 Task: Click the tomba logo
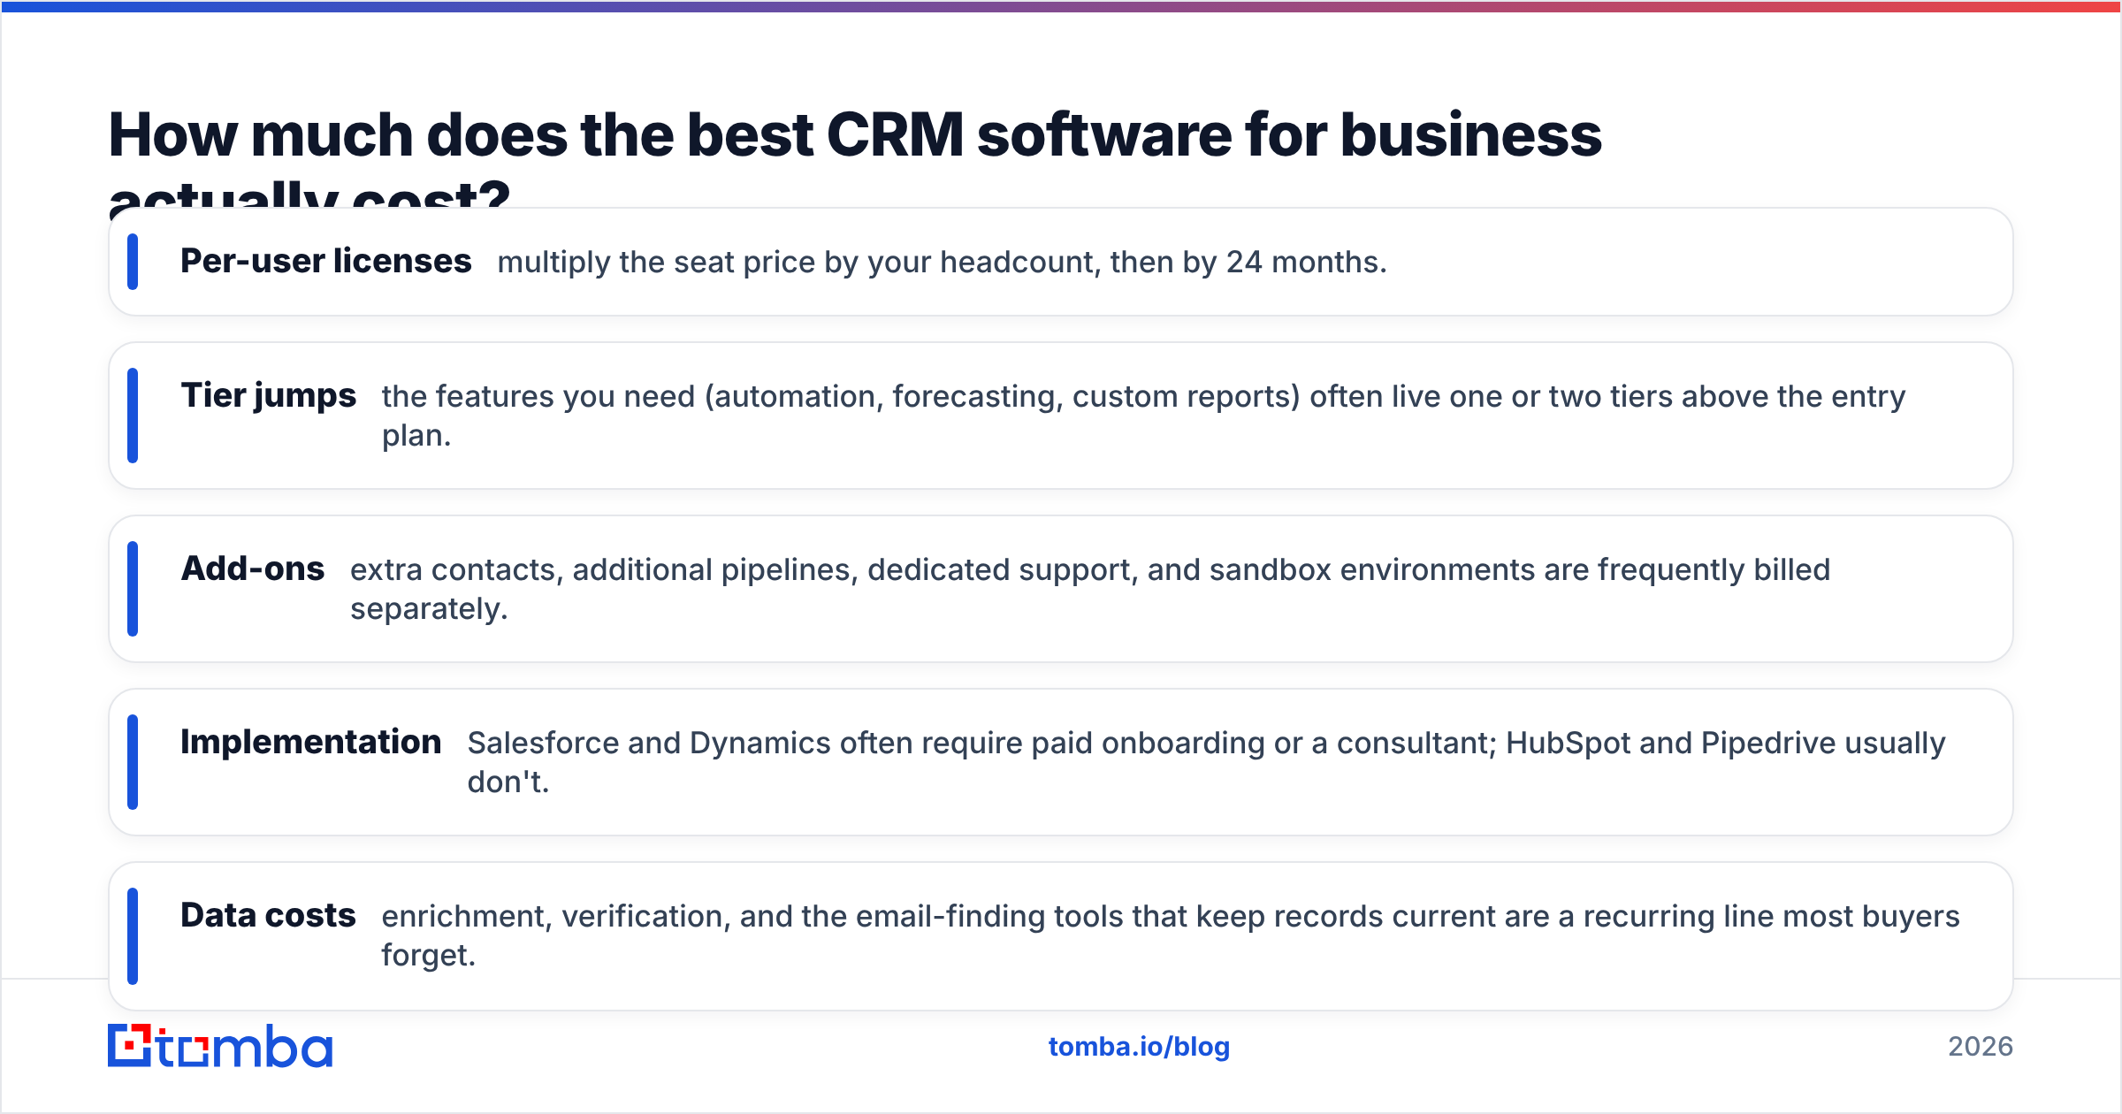tap(220, 1046)
